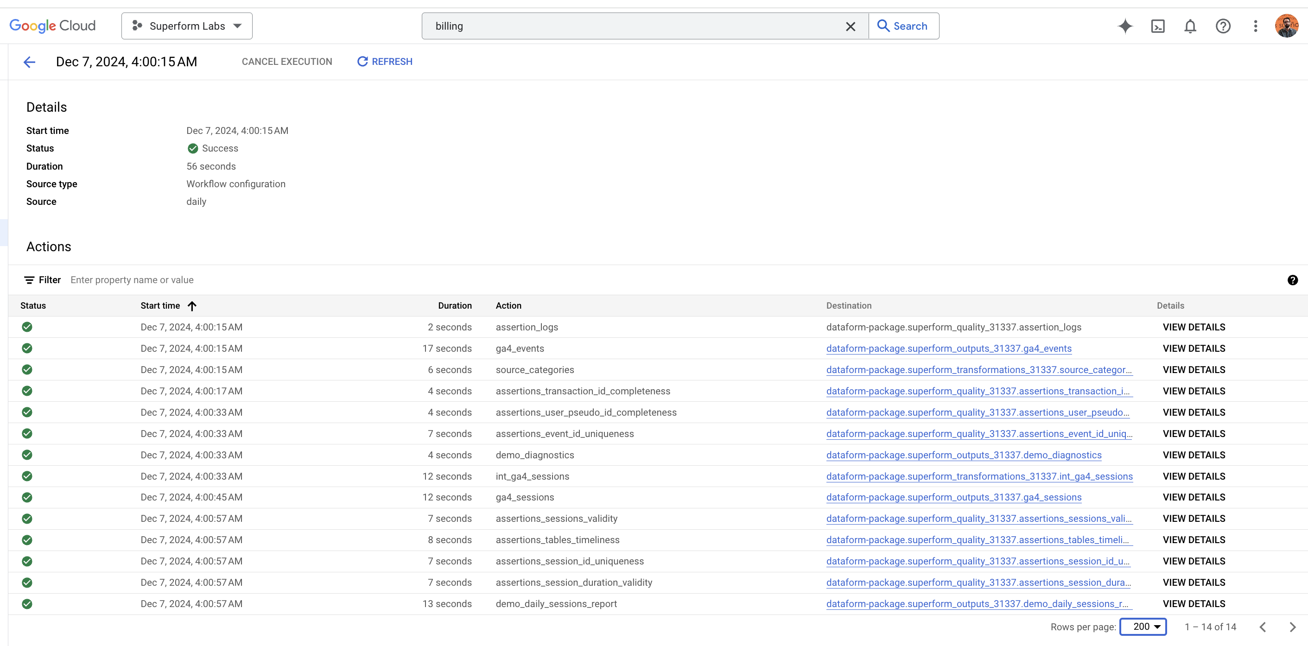Click the success icon for assertion_logs

tap(27, 327)
